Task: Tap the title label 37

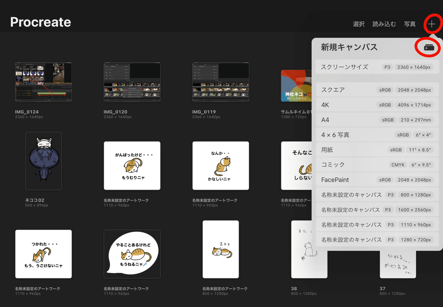Action: pyautogui.click(x=383, y=289)
